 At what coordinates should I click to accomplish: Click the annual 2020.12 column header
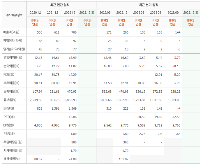tap(35, 13)
